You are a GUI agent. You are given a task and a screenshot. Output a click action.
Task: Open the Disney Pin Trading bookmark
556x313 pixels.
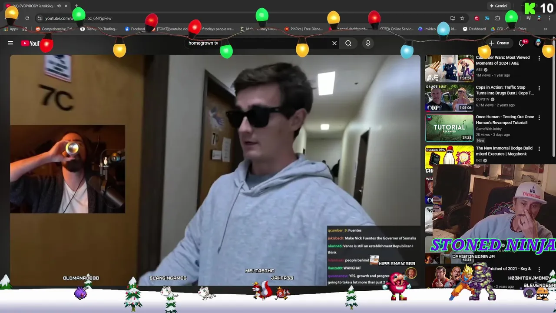[x=99, y=29]
